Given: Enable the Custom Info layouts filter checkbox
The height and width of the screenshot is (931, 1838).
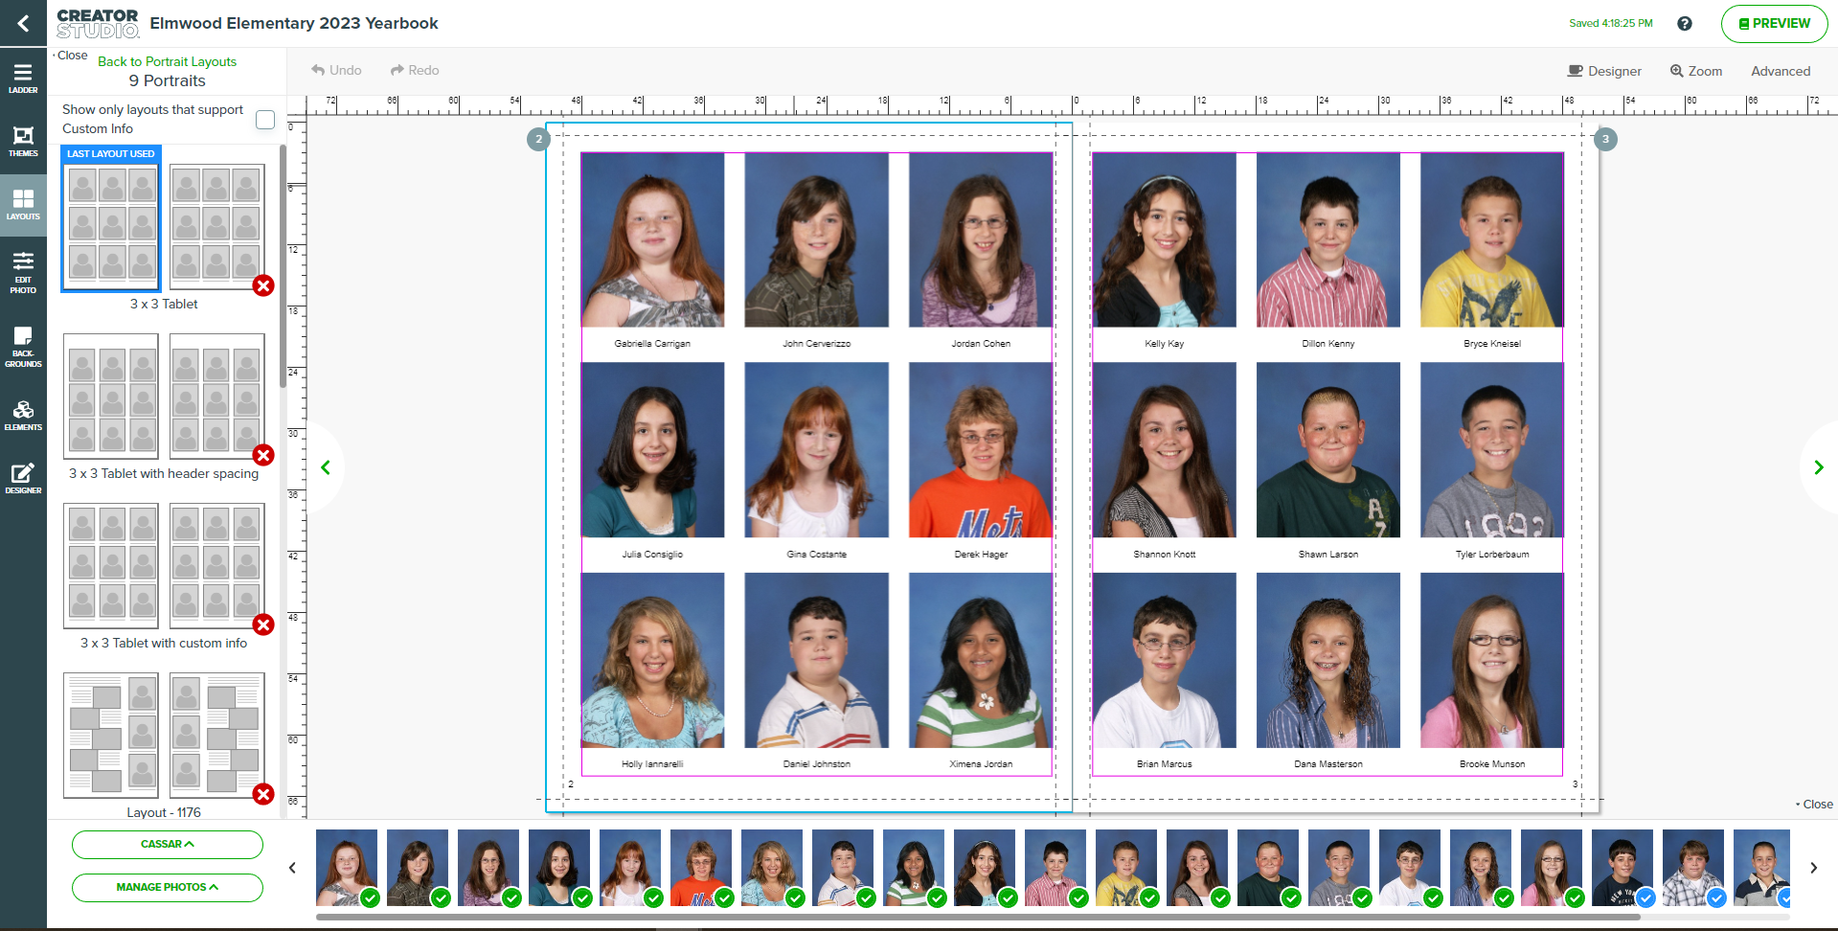Looking at the screenshot, I should tap(265, 119).
